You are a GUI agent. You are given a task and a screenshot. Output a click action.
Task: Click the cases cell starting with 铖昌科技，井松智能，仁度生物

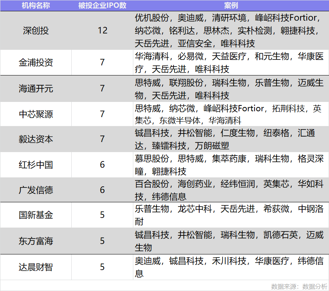(x=231, y=139)
